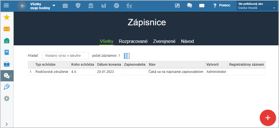Click the bar chart statistics icon
The width and height of the screenshot is (279, 128).
click(104, 6)
